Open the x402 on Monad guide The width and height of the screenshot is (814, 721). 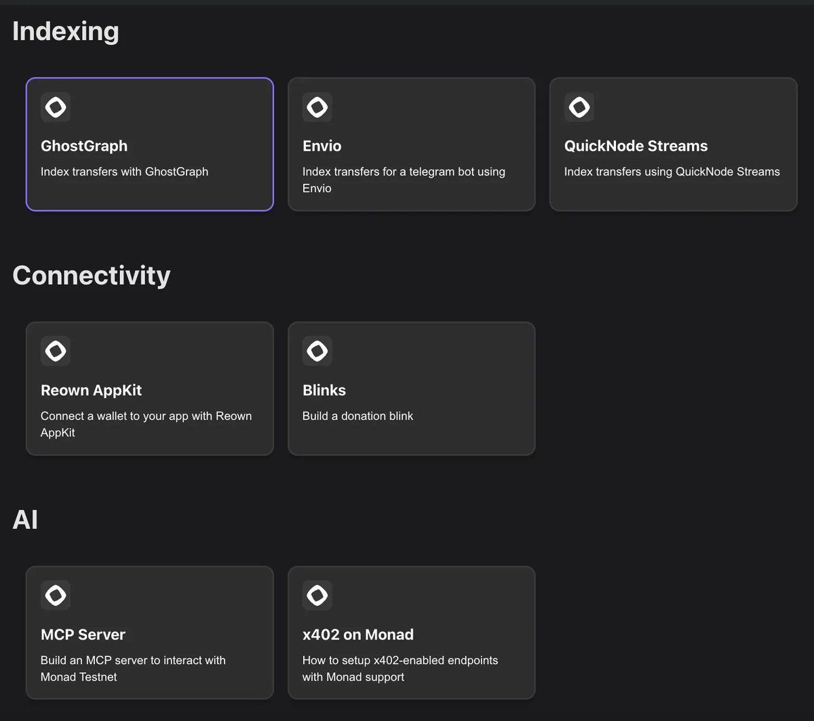[x=411, y=632]
